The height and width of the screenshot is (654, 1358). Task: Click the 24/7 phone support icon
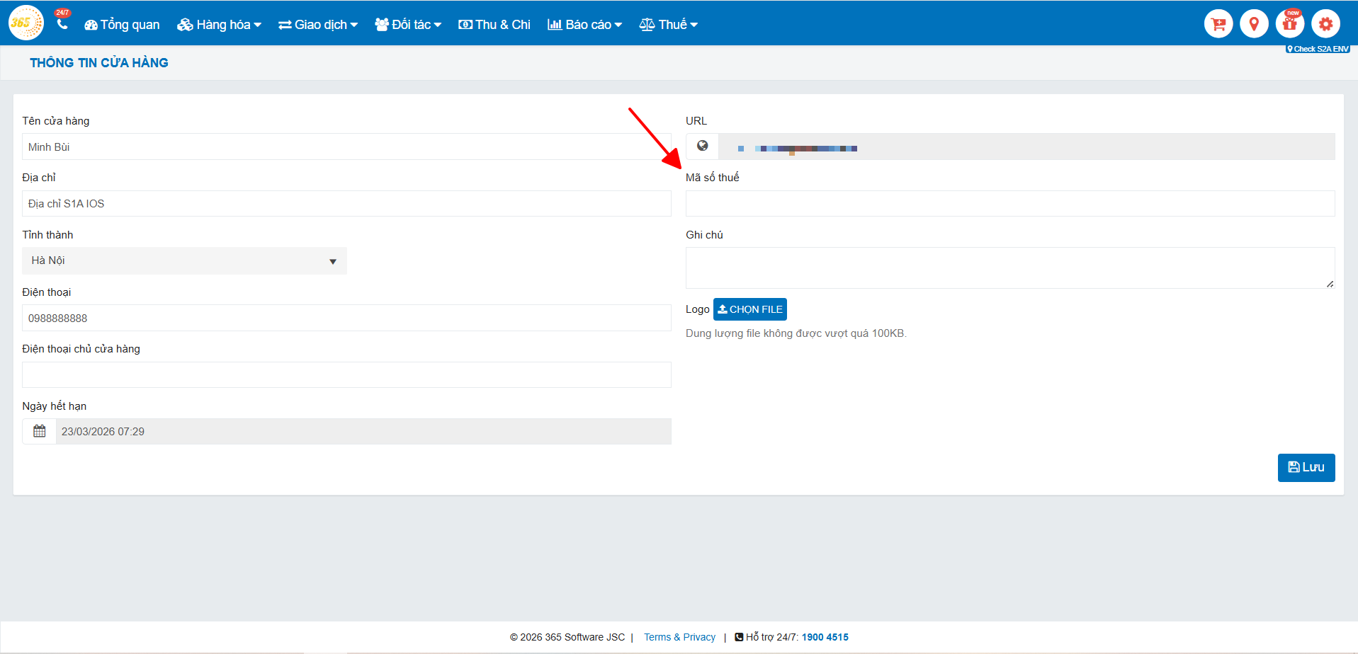(x=62, y=24)
